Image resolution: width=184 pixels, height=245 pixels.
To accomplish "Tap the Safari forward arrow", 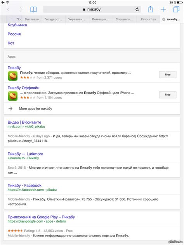I will tap(21, 10).
